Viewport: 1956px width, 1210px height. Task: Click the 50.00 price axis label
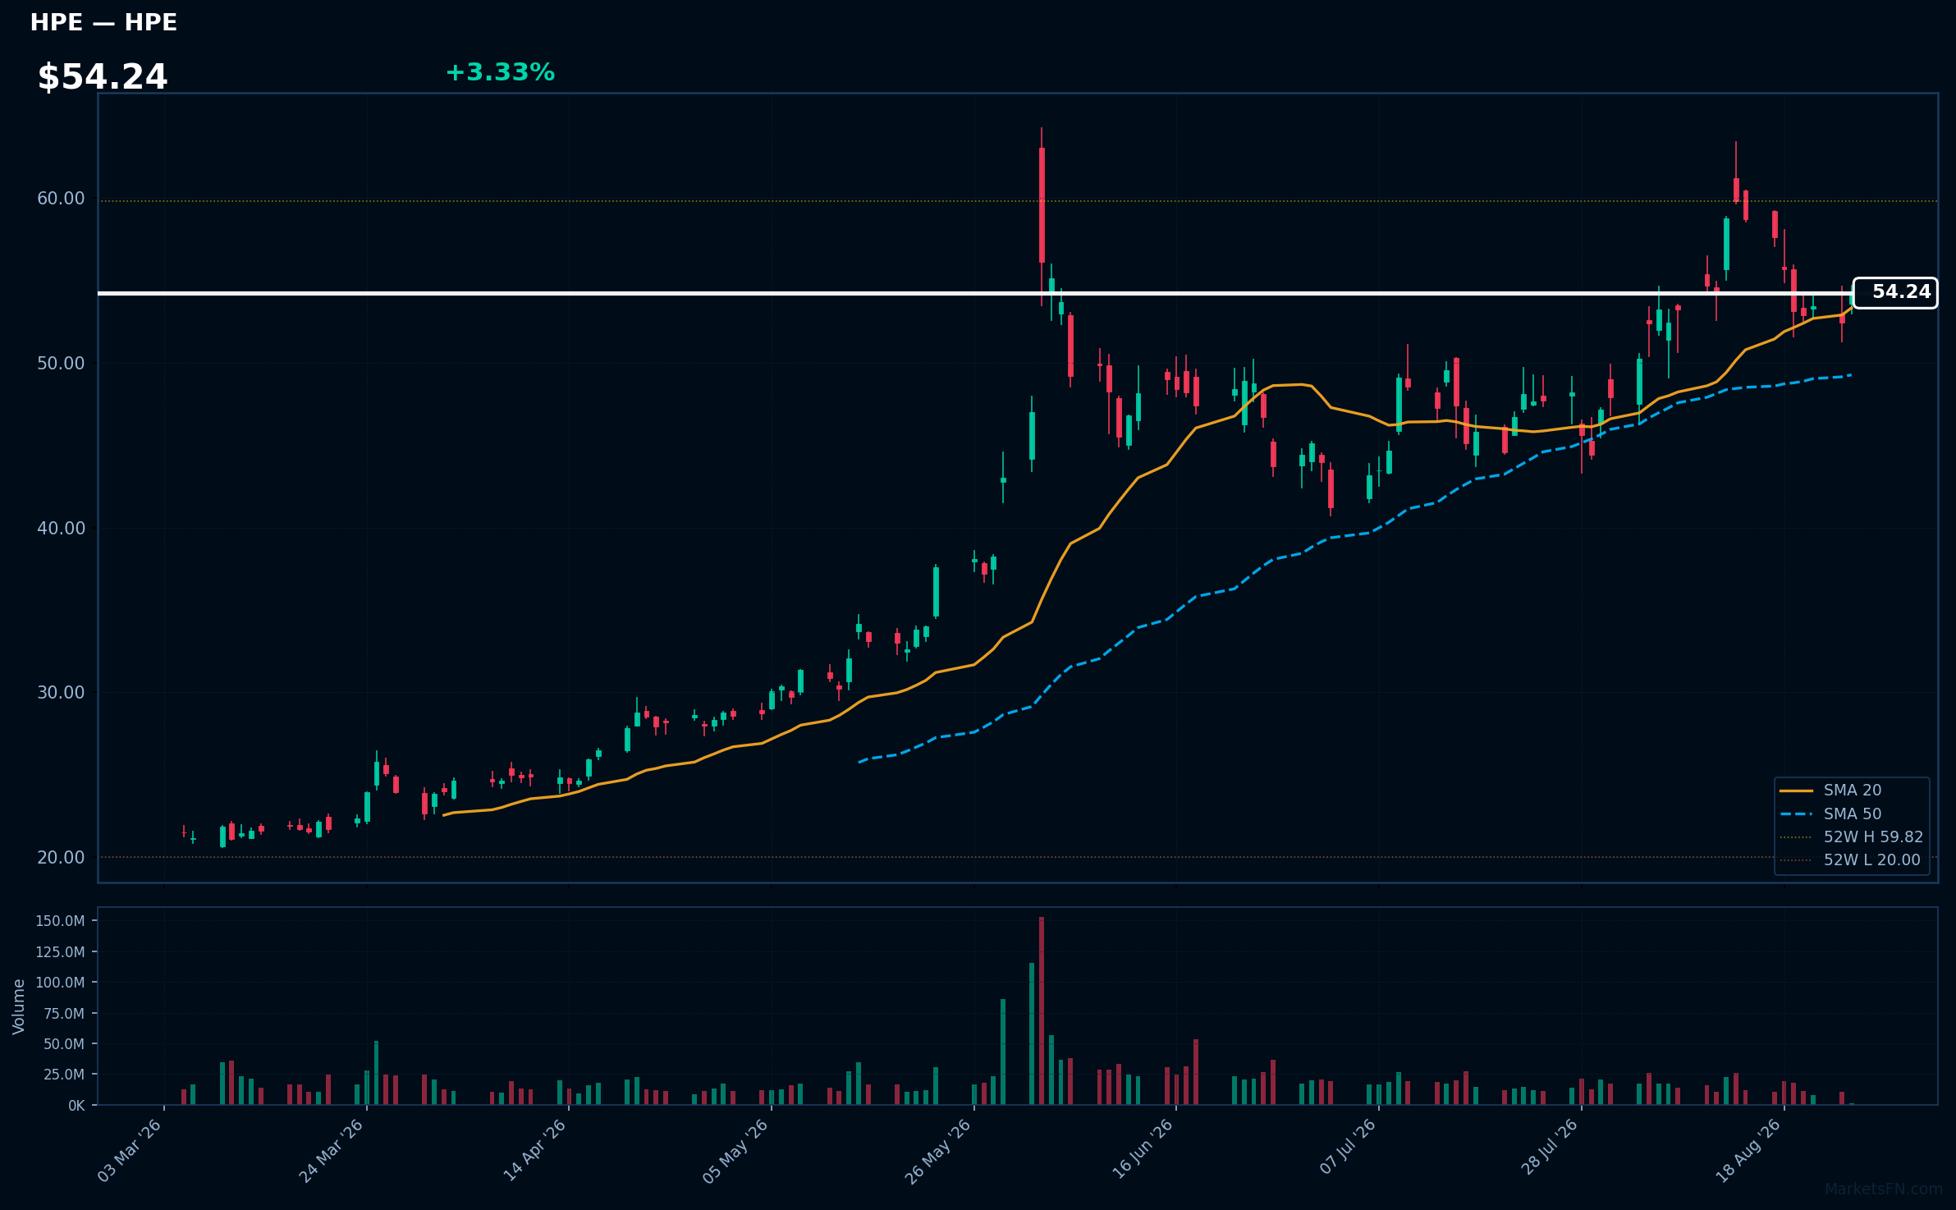(x=61, y=363)
